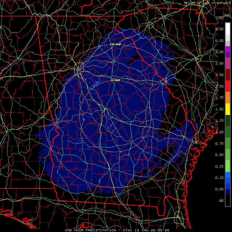Click the 0.25 legend value
Image resolution: width=232 pixels, height=232 pixels.
point(219,167)
